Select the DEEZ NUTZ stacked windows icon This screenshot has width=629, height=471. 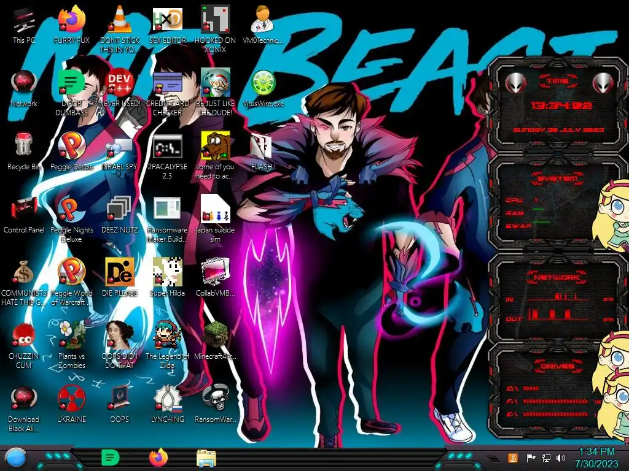(120, 209)
